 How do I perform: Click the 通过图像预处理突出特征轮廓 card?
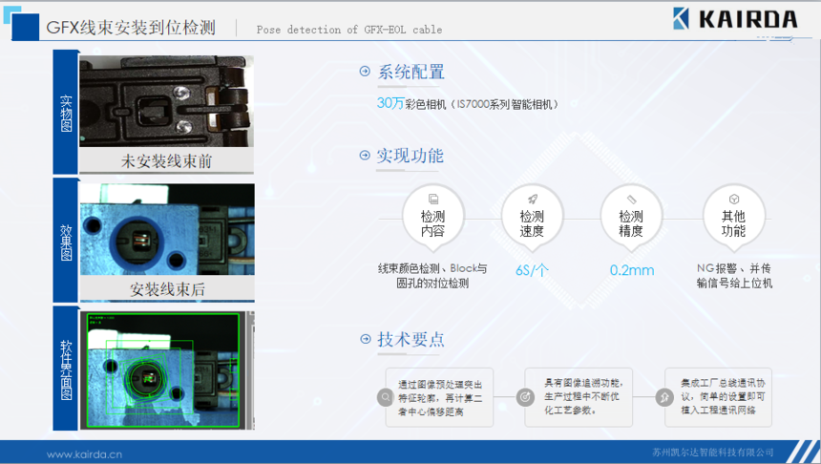[x=439, y=397]
